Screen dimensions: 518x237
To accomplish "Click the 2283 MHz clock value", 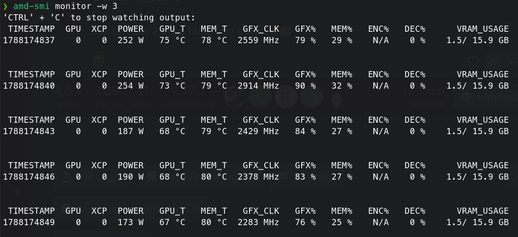I will 259,222.
